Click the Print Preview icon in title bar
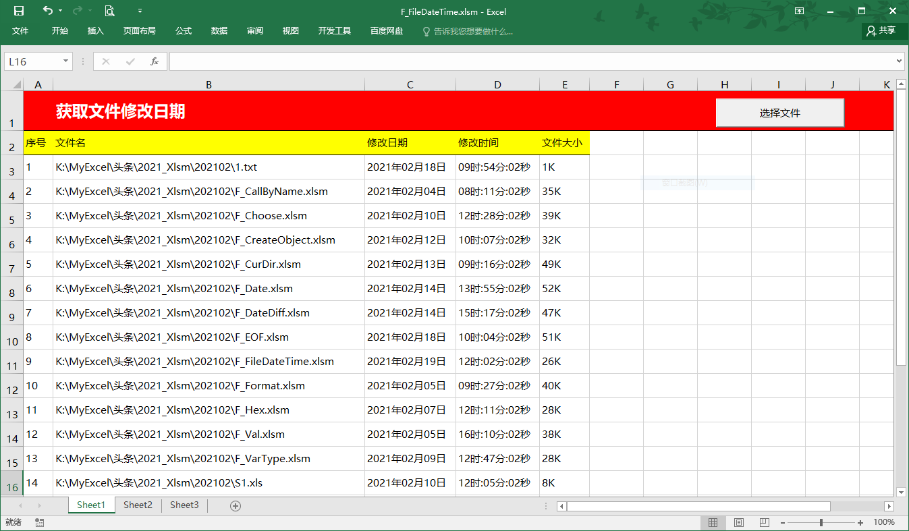Image resolution: width=909 pixels, height=531 pixels. pos(109,11)
